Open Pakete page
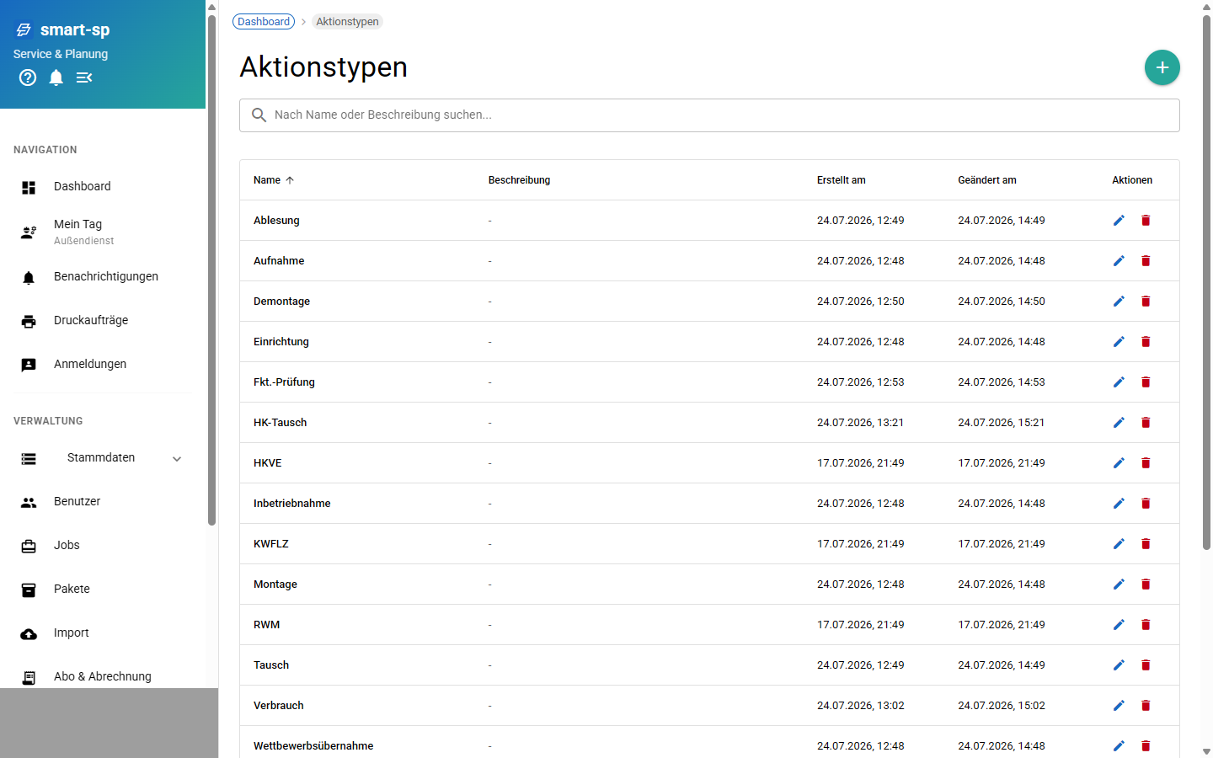This screenshot has height=758, width=1213. click(103, 590)
